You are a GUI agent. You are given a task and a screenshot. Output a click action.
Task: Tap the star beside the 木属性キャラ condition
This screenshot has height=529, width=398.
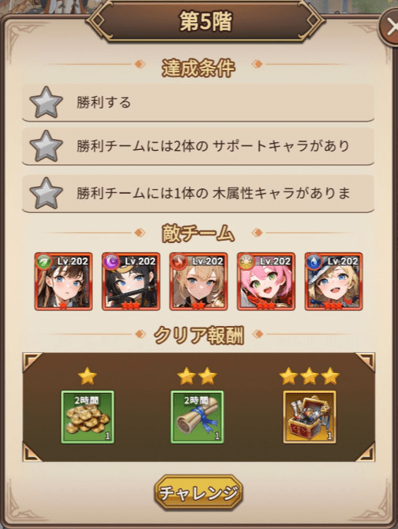point(46,193)
